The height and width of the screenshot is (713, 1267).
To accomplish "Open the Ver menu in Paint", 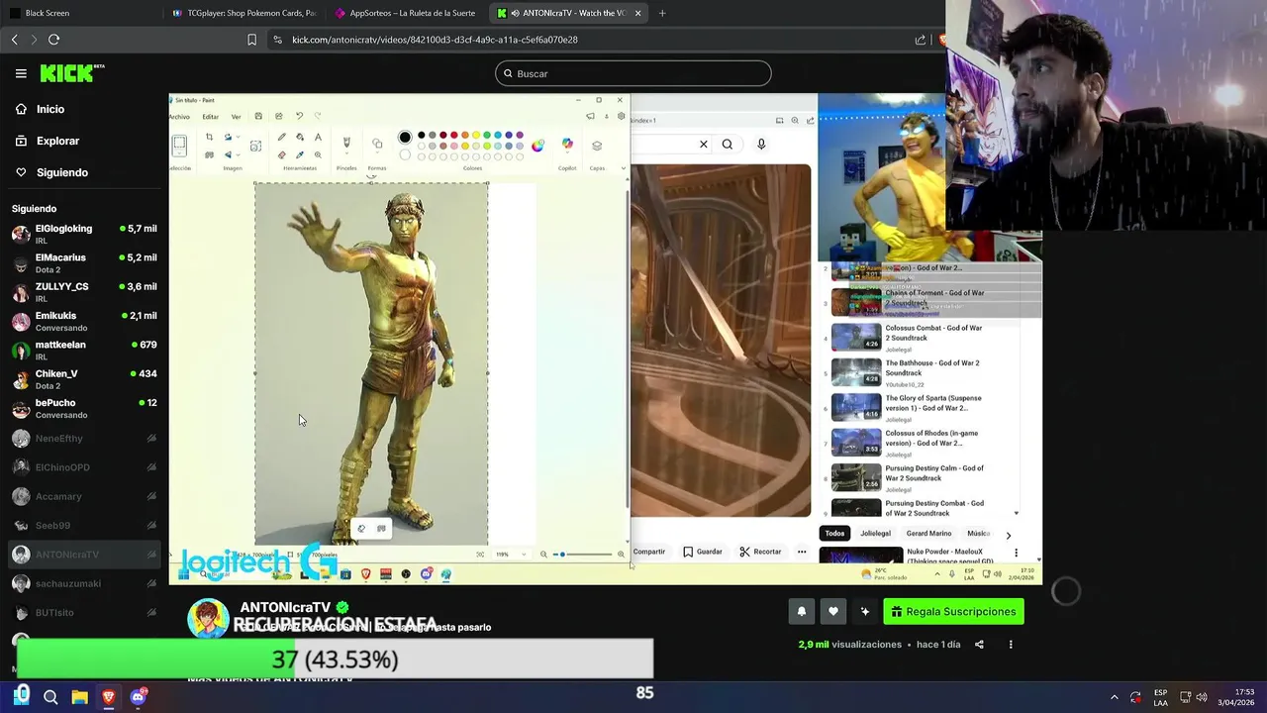I will [236, 117].
